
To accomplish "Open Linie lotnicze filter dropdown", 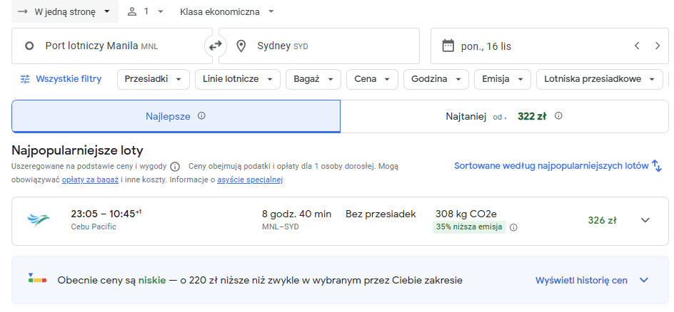I will (x=238, y=79).
